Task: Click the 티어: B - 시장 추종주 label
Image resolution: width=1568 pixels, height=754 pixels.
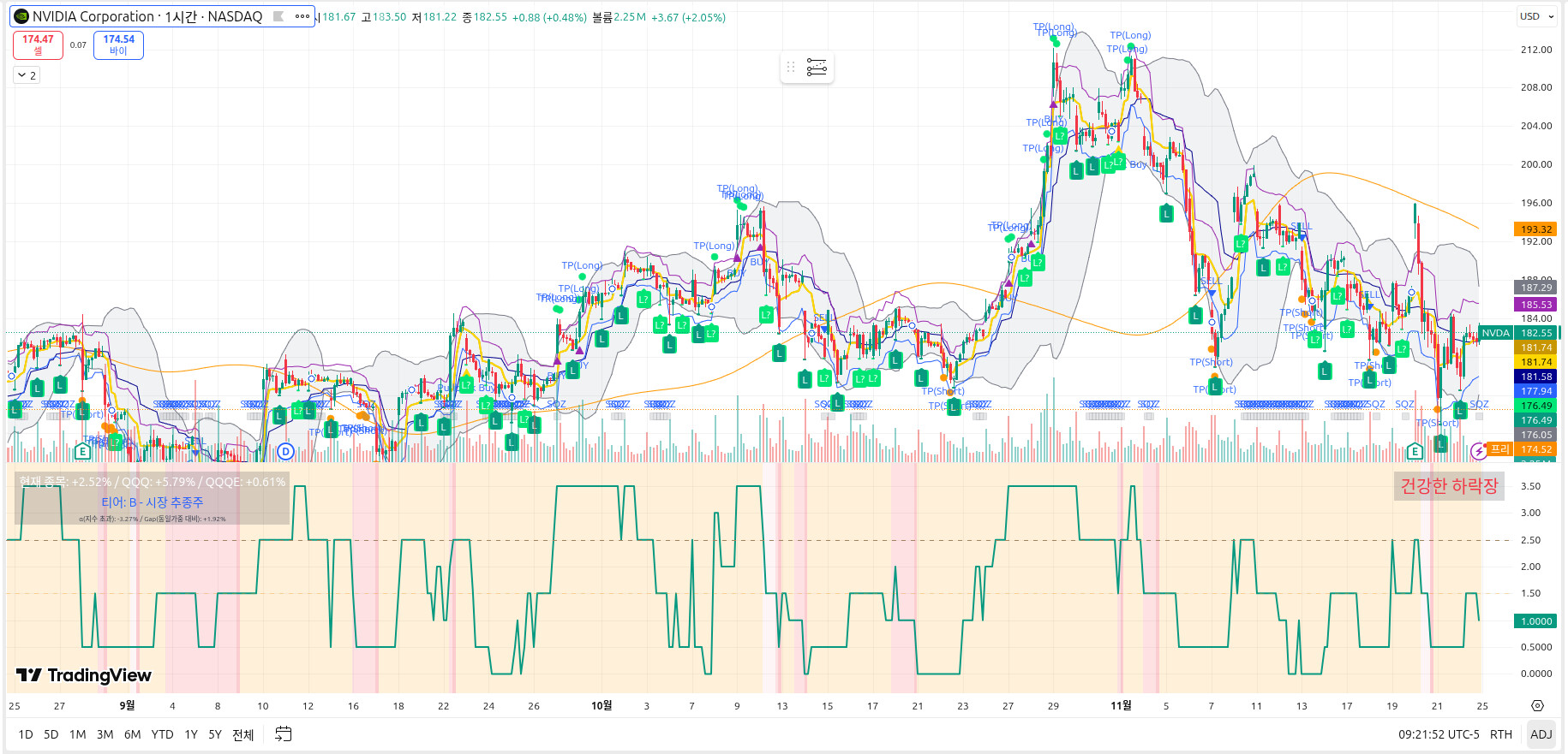Action: 153,502
